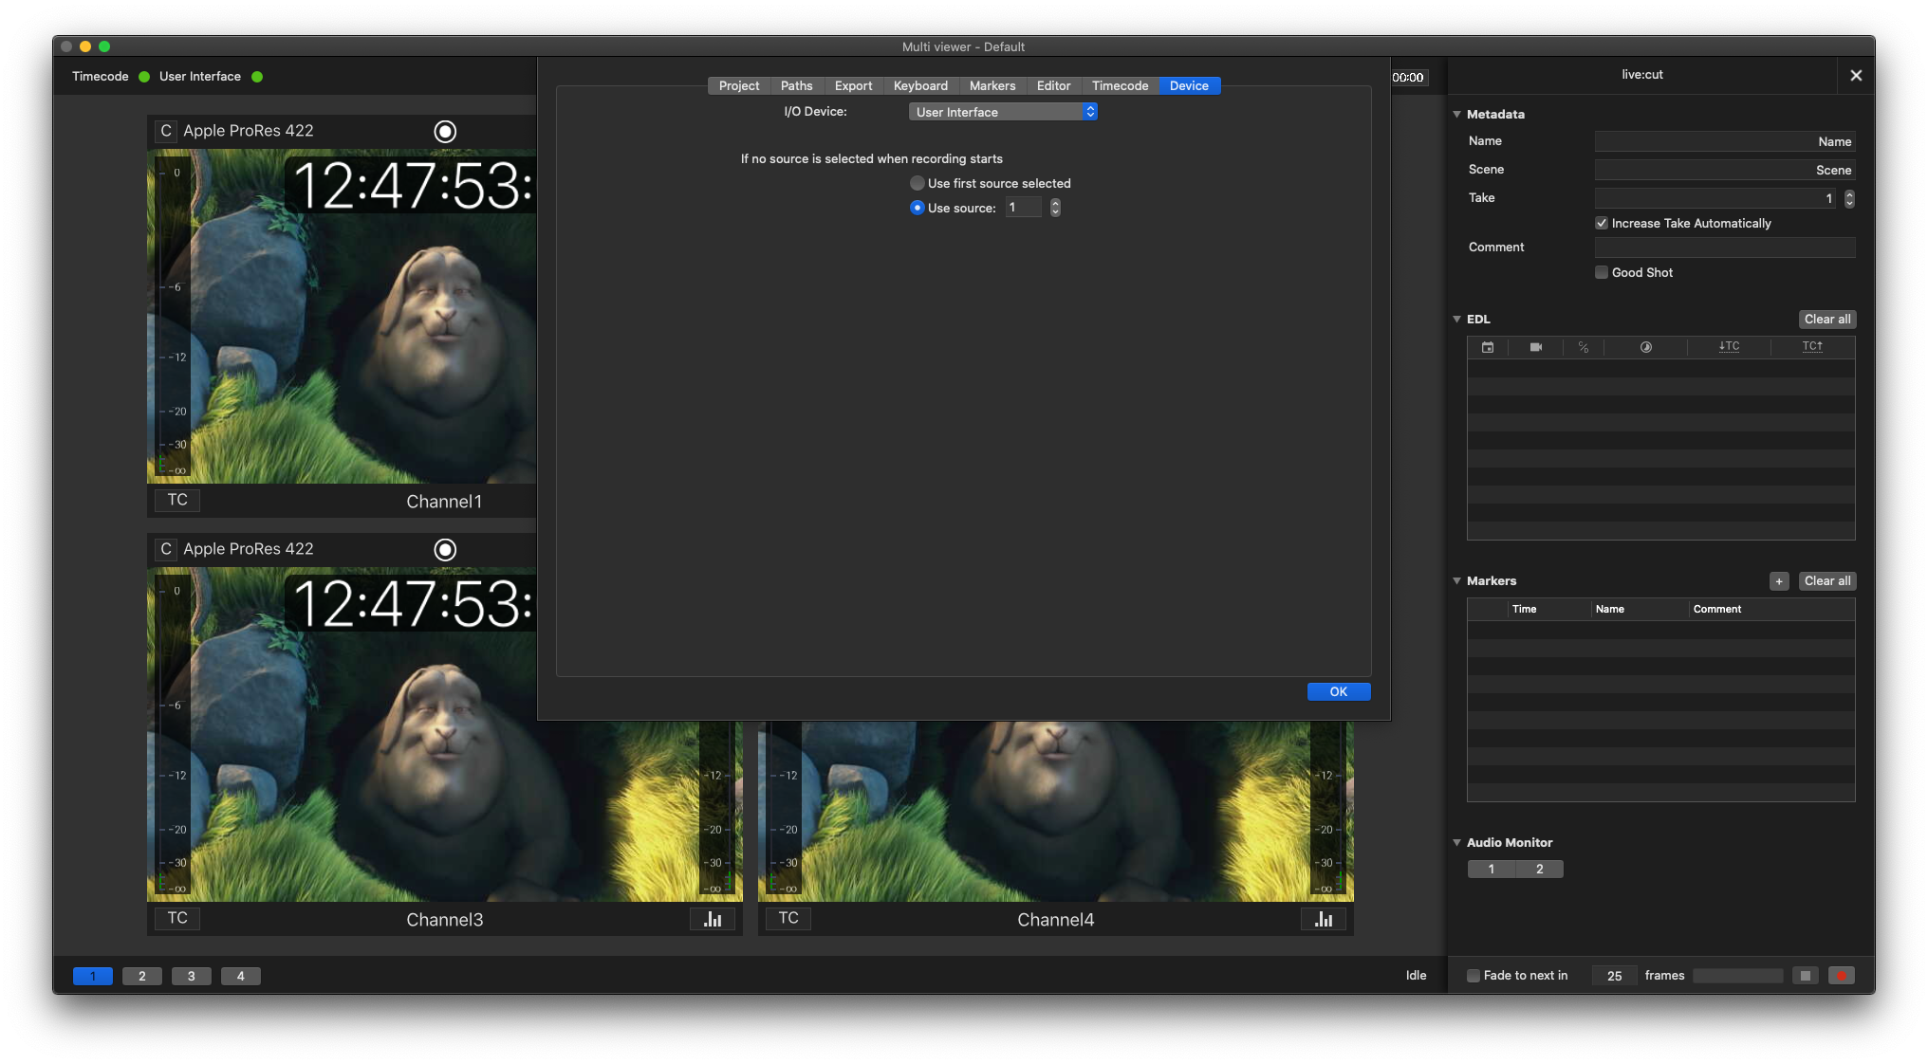Click the Scene input field

(x=1725, y=171)
